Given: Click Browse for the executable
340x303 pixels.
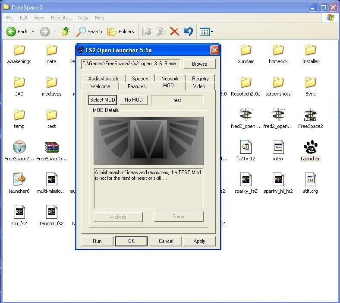Looking at the screenshot, I should pyautogui.click(x=199, y=64).
